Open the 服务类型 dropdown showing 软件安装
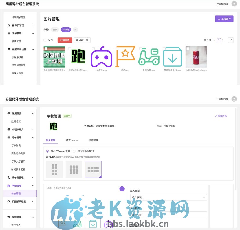240x230 pixels. coord(168,197)
